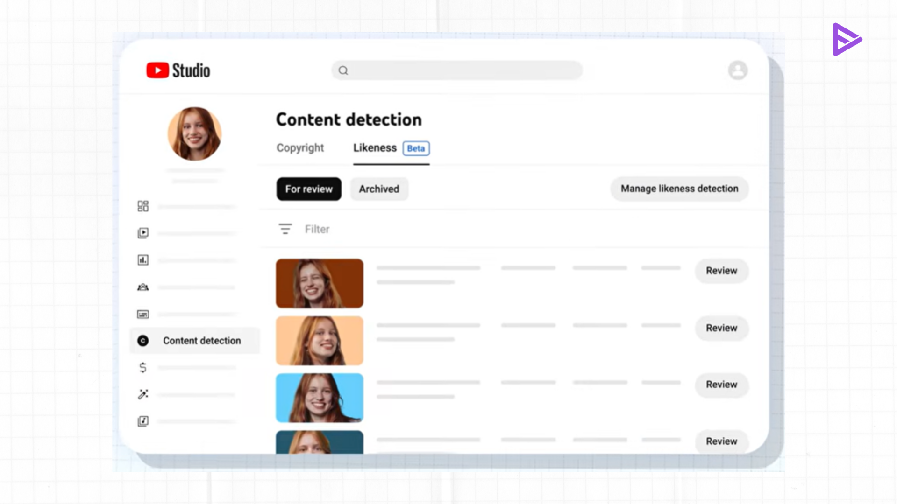Image resolution: width=897 pixels, height=504 pixels.
Task: Switch to the Archived view
Action: 379,189
